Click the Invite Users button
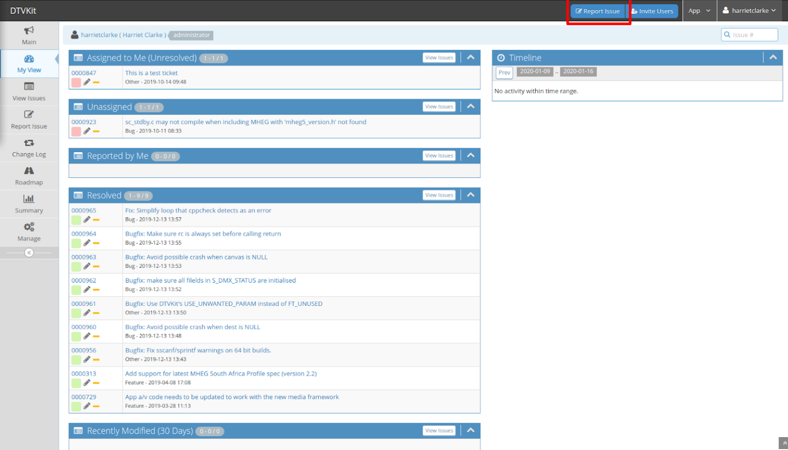788x450 pixels. click(x=652, y=11)
